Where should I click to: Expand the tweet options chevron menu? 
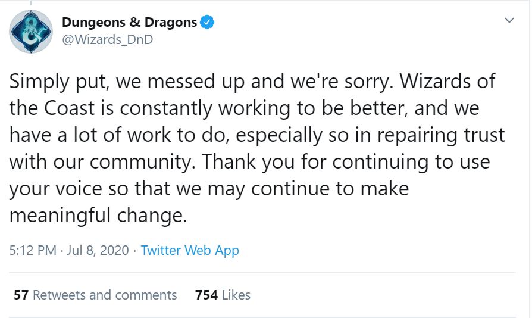pos(509,21)
